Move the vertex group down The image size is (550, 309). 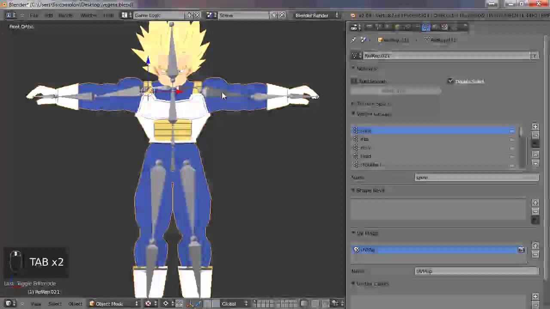click(x=535, y=163)
